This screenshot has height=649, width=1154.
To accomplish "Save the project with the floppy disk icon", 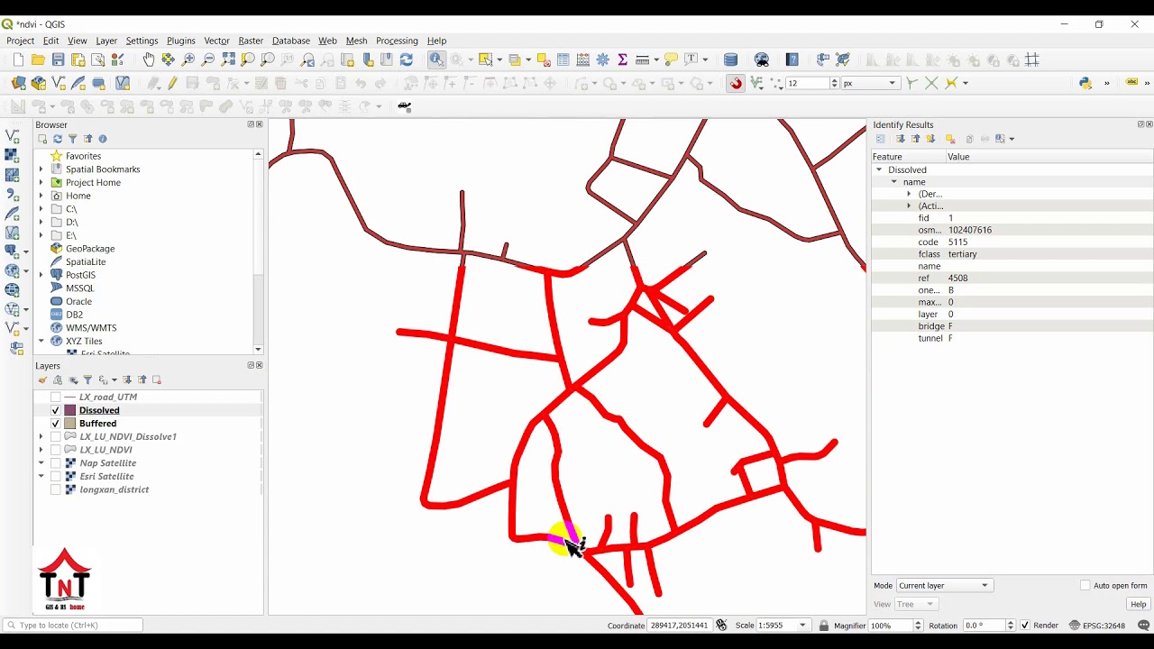I will click(58, 59).
